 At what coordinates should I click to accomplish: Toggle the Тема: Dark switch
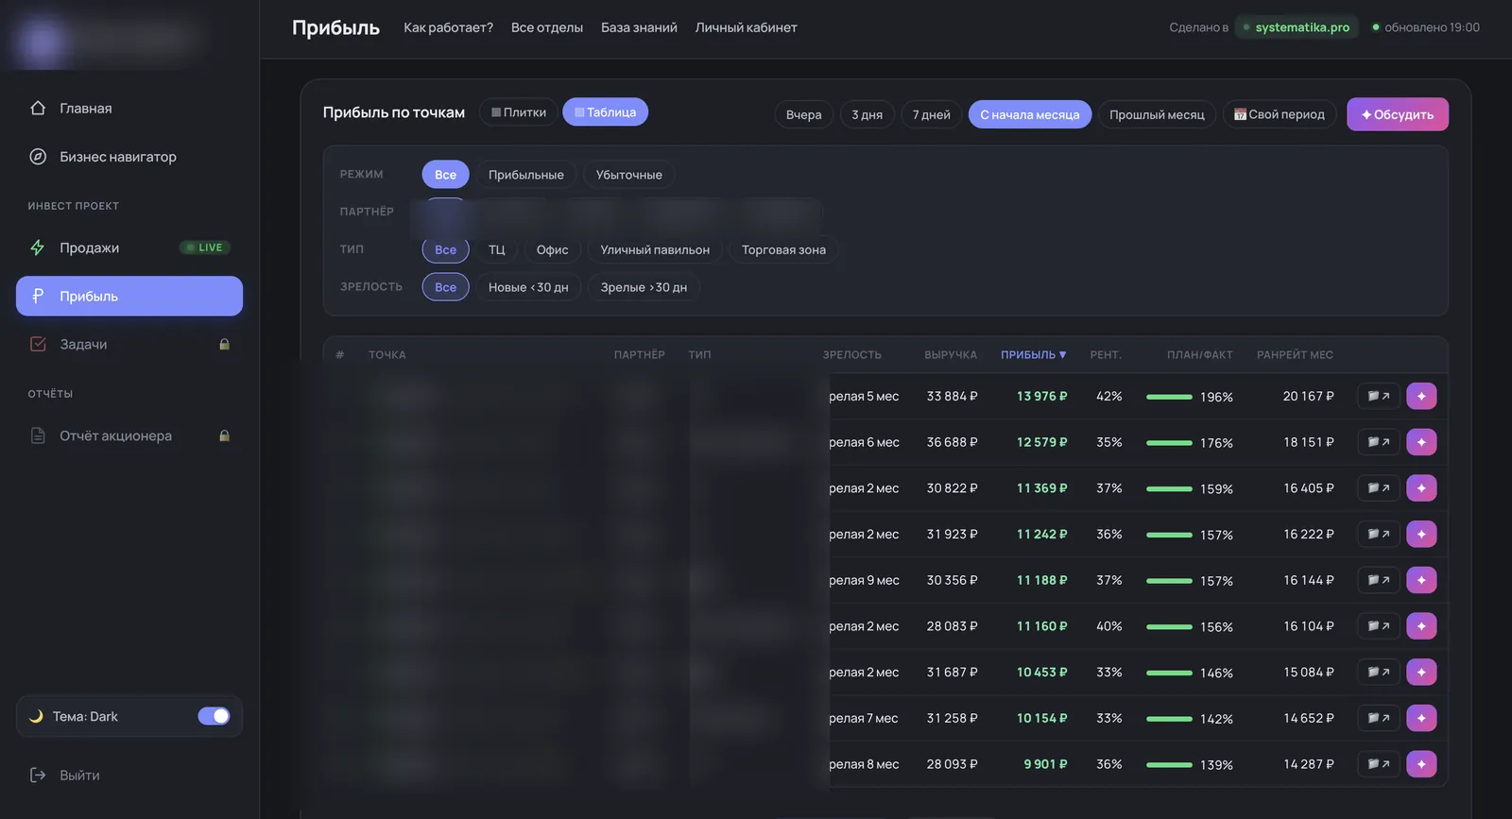click(214, 716)
